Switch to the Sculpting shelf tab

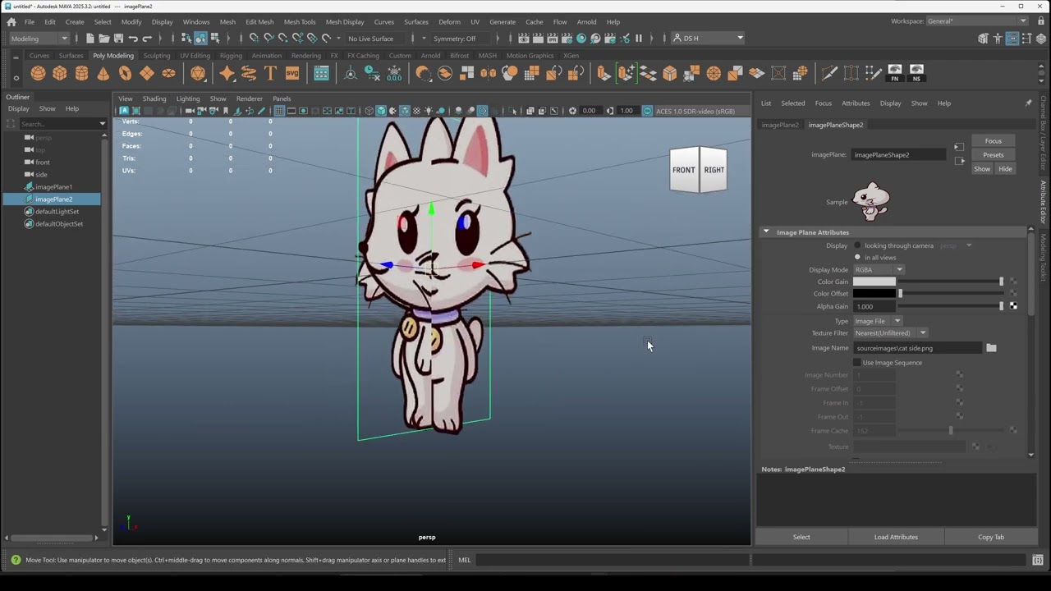click(x=157, y=56)
